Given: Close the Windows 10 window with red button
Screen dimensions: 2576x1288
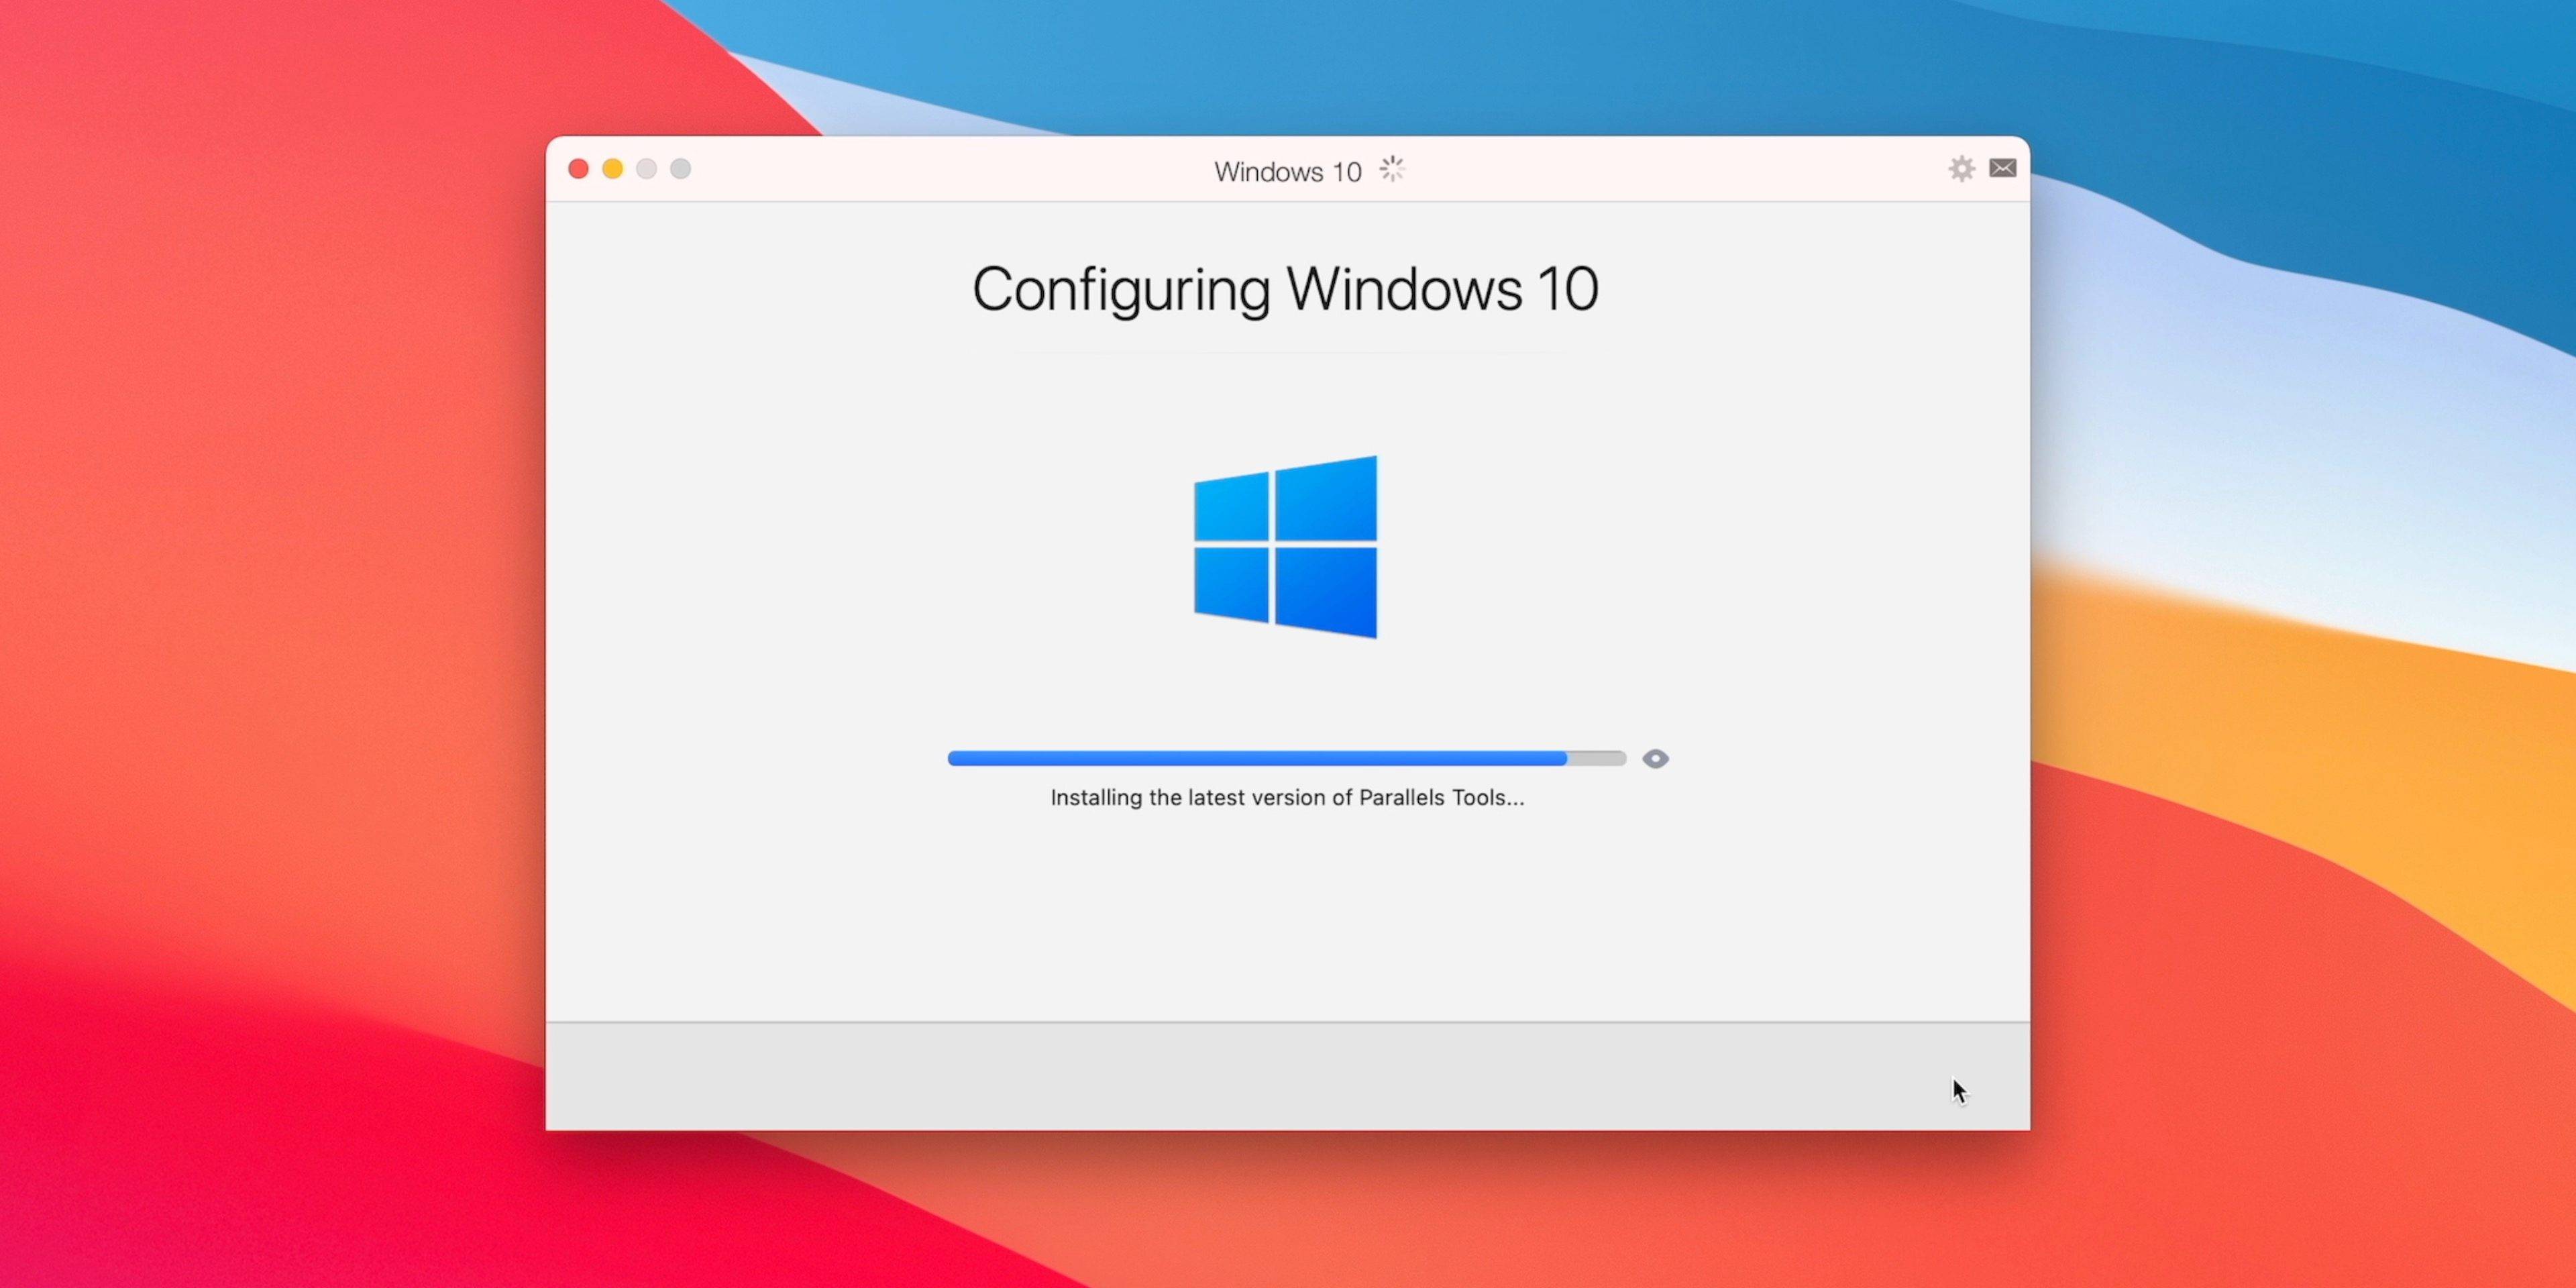Looking at the screenshot, I should point(579,169).
